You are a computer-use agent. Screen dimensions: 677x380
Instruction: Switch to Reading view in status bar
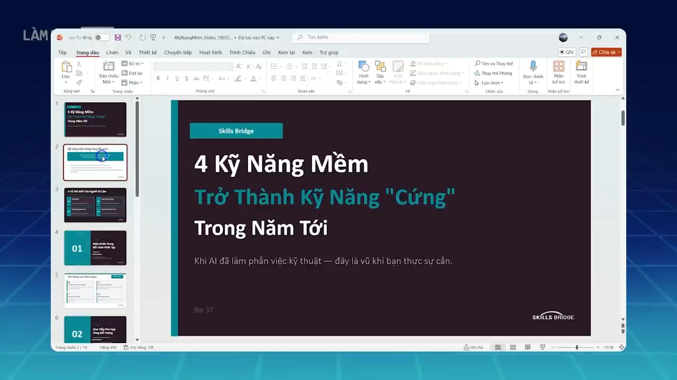click(527, 347)
